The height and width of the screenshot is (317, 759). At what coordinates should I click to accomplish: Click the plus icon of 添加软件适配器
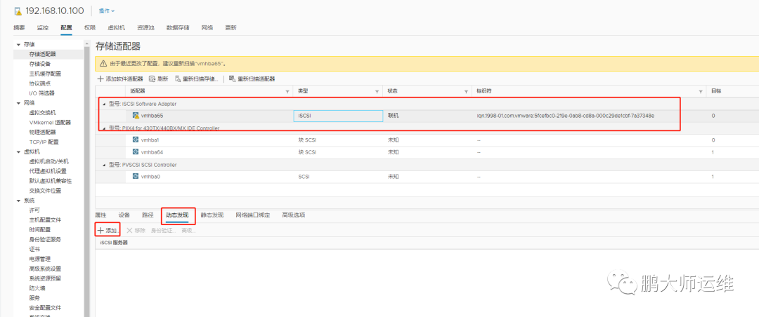(x=100, y=79)
